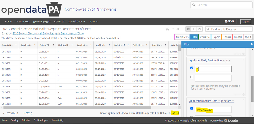Click the ascending sort arrow on Ballot Mailed column
This screenshot has width=254, height=124.
[x=124, y=45]
